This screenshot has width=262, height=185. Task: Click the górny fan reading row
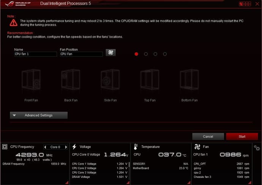coord(221,168)
